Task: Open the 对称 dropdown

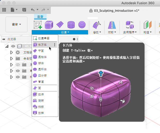Action: (x=112, y=32)
